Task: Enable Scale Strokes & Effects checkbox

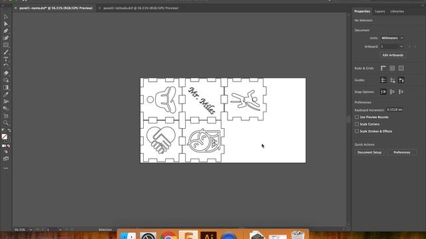Action: 357,131
